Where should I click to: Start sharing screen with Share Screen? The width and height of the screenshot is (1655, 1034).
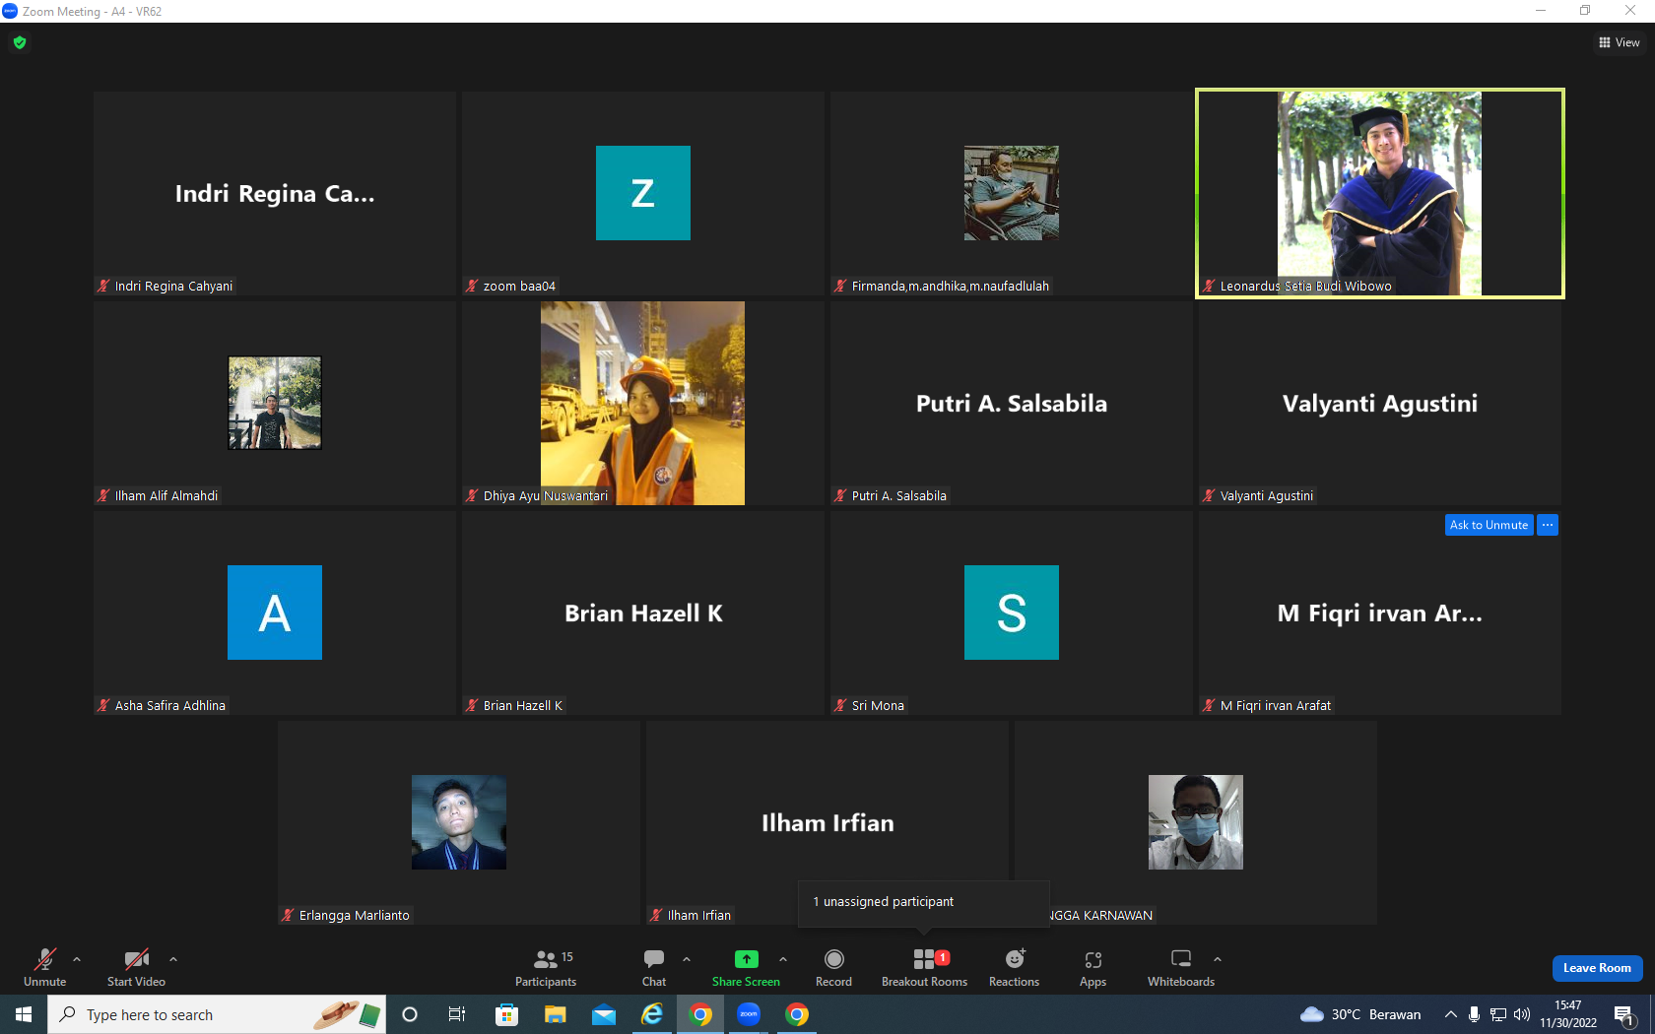tap(746, 967)
